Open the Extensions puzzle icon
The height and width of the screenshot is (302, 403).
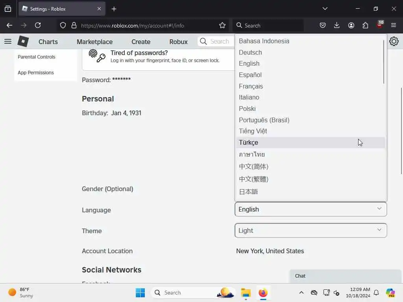[x=365, y=26]
